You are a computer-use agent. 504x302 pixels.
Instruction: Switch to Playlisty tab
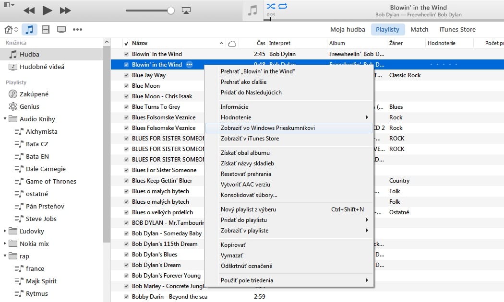pyautogui.click(x=387, y=30)
